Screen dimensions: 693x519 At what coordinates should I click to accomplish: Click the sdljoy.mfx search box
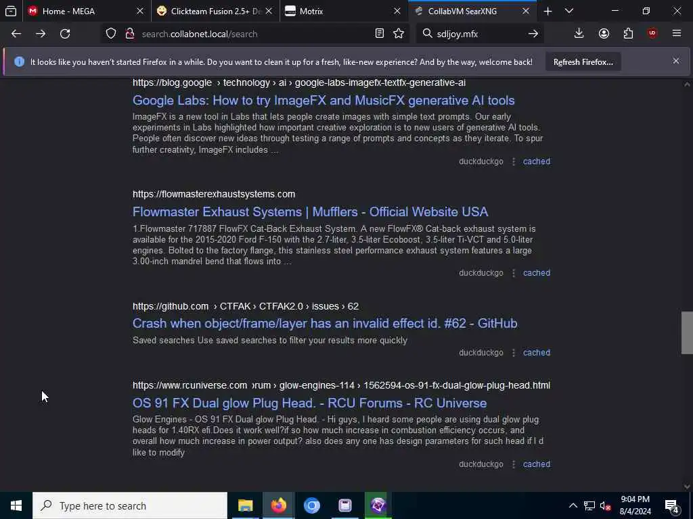(480, 34)
